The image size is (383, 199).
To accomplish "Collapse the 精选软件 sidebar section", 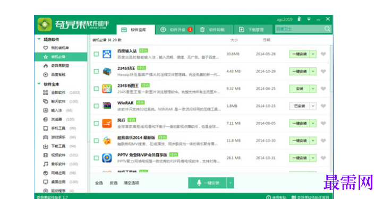I will tap(39, 39).
